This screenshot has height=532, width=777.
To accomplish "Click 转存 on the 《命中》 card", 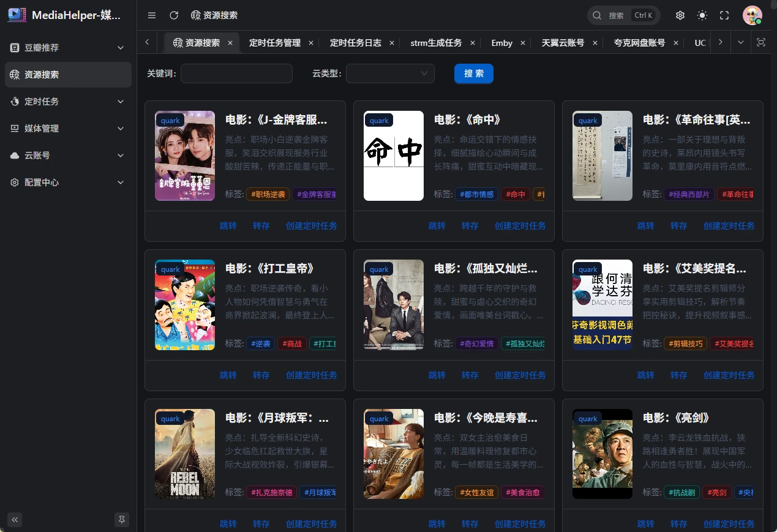I will 470,226.
